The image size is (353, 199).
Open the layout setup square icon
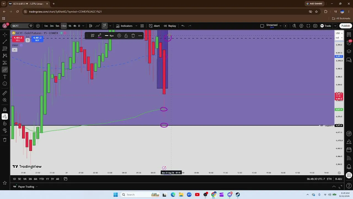click(262, 26)
